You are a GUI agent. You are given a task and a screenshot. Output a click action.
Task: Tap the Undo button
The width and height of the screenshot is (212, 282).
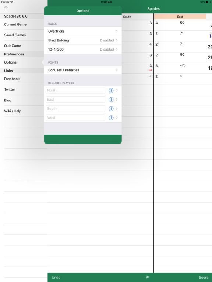[56, 277]
